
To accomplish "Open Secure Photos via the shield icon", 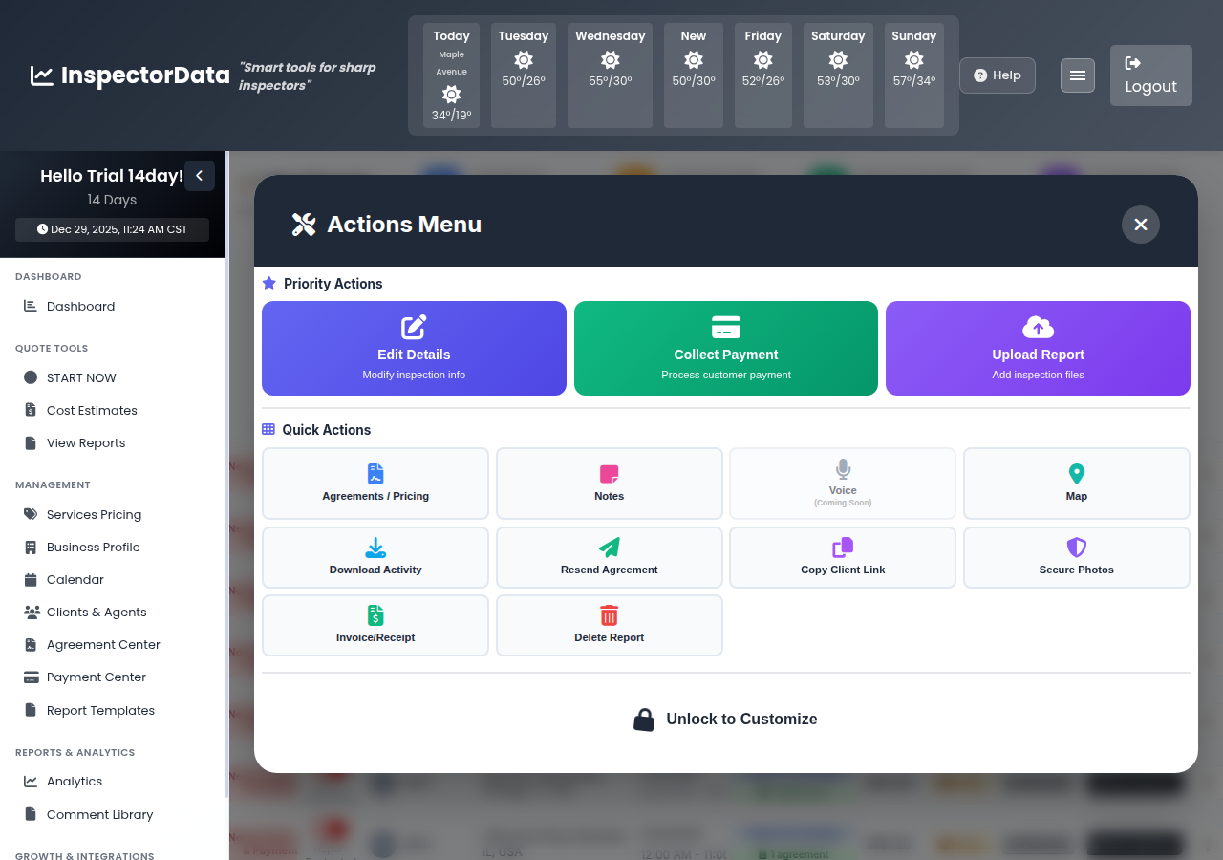I will pyautogui.click(x=1076, y=547).
